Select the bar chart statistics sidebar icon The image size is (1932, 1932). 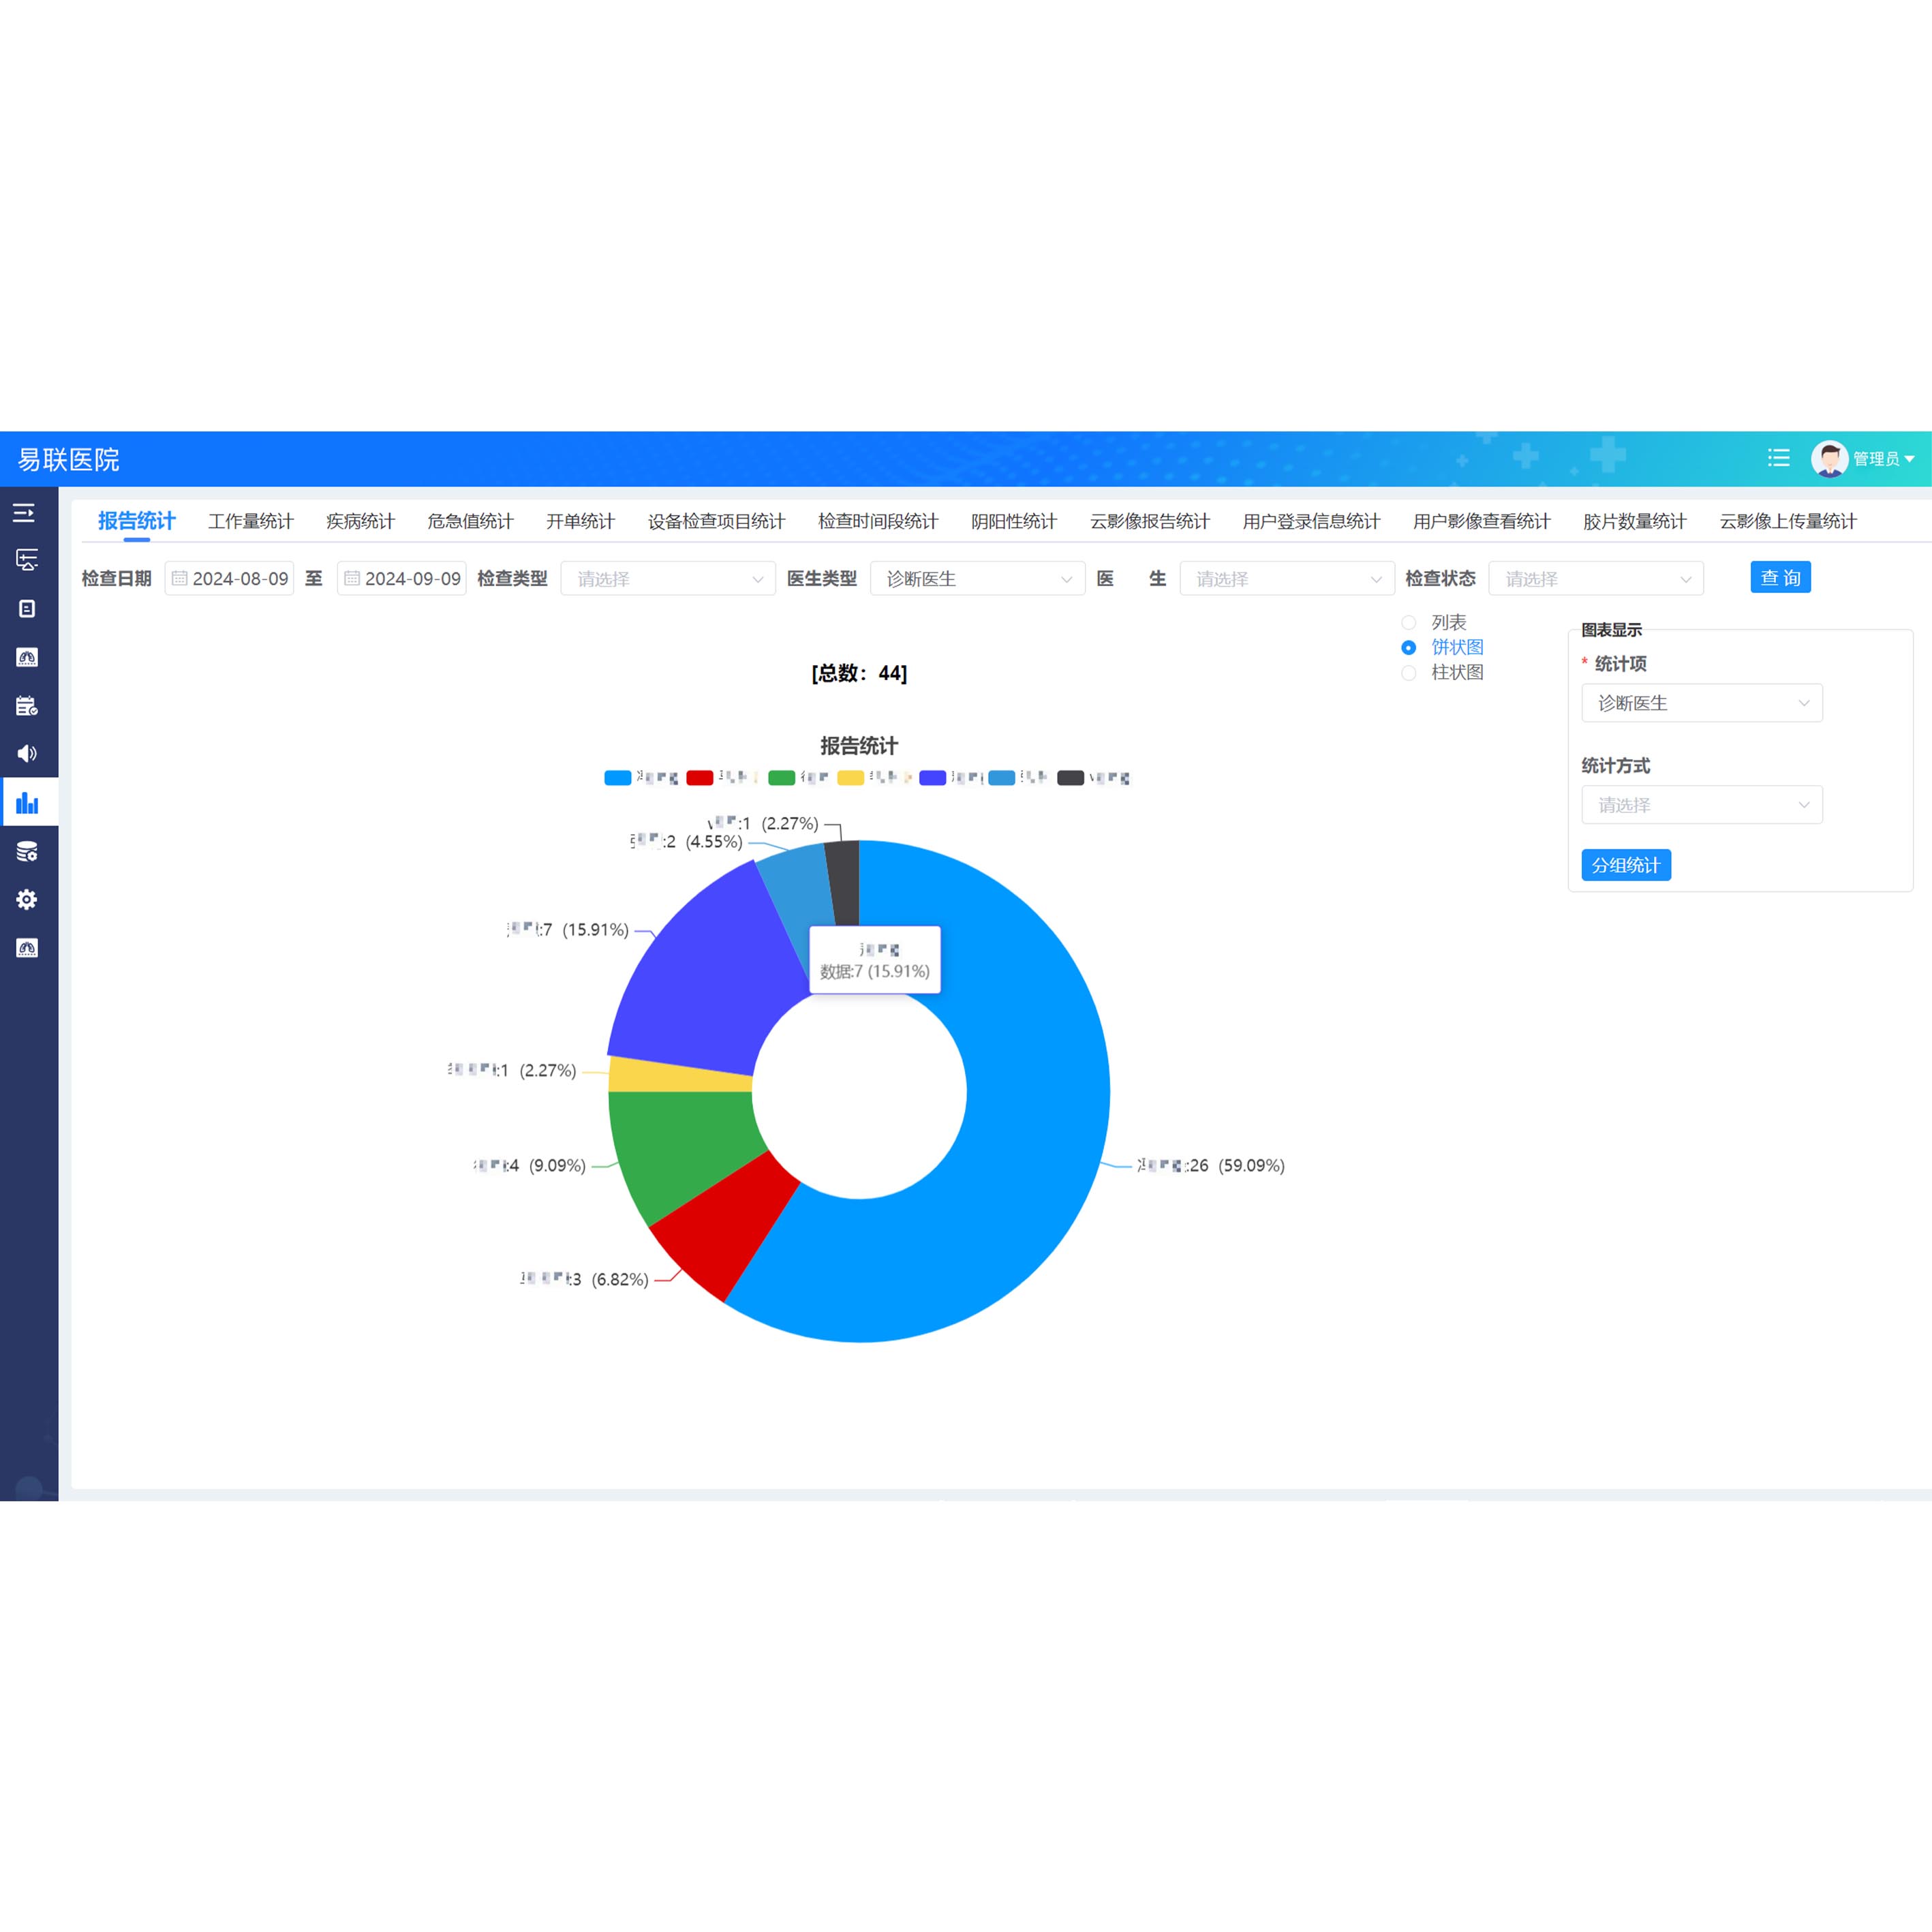click(27, 803)
